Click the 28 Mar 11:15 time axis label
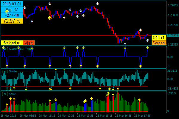 [x=47, y=116]
